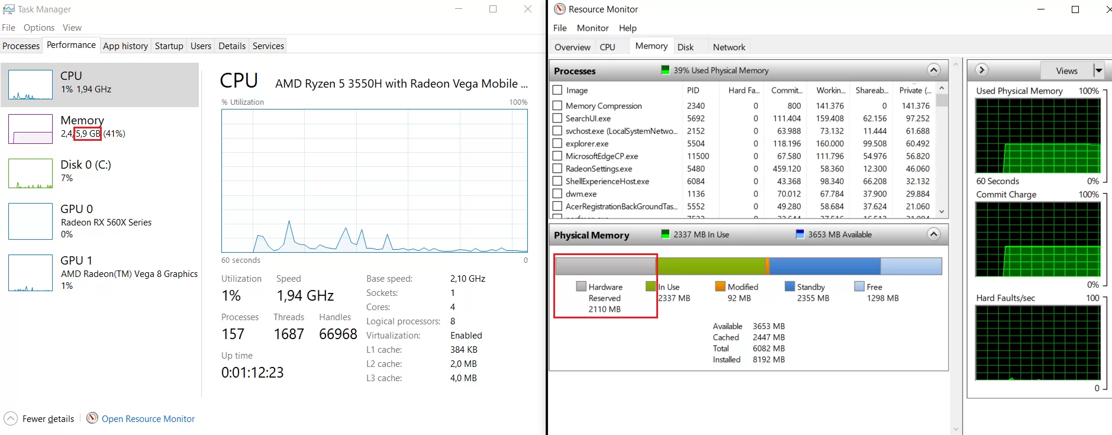Click the Task Manager title bar icon
The image size is (1112, 435).
[x=9, y=9]
